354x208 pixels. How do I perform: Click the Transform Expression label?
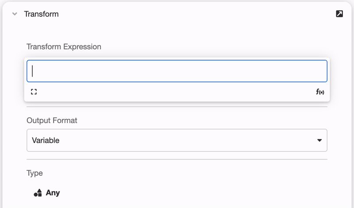coord(64,46)
